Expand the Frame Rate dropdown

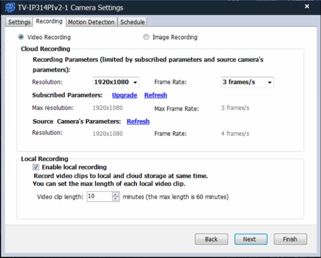point(247,82)
